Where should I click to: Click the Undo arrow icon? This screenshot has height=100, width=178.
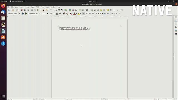tap(47, 10)
